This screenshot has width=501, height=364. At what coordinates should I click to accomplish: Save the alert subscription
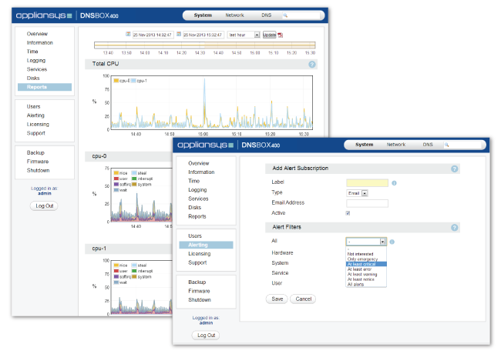point(277,299)
